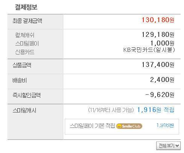Screen dimensions: 184x153
Task: Click the 스마일페이 기본 적립 text
Action: click(93, 126)
